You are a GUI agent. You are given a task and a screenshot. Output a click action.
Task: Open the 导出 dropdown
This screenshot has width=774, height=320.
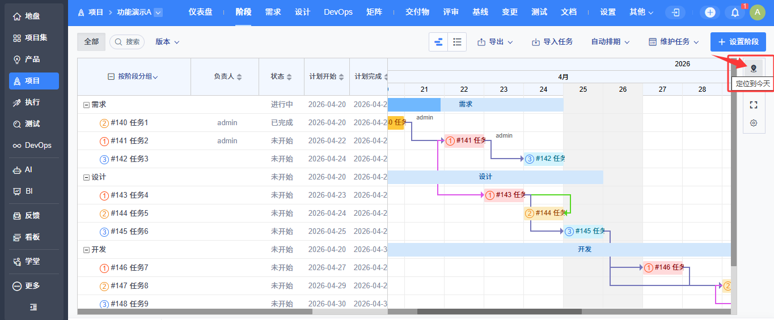click(495, 42)
